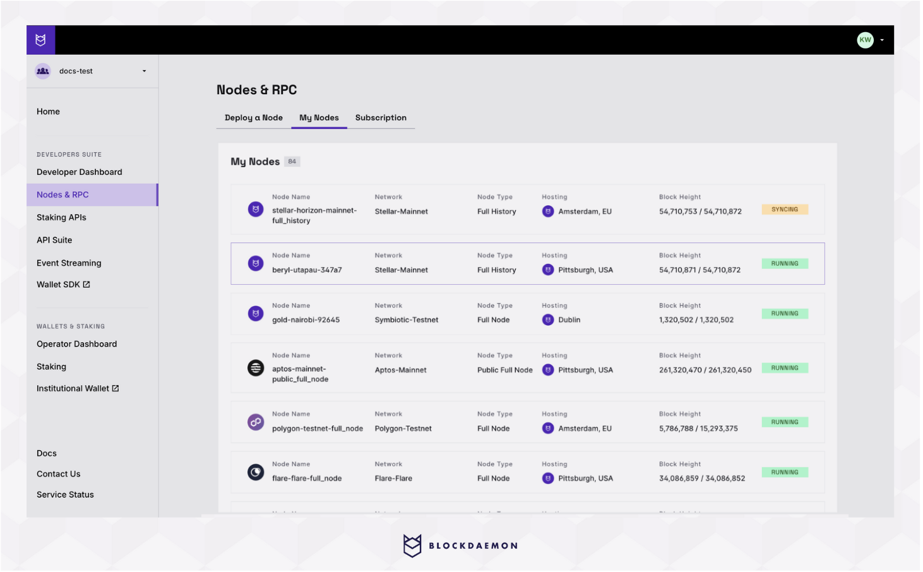The height and width of the screenshot is (572, 923).
Task: Go to Home in sidebar
Action: point(48,112)
